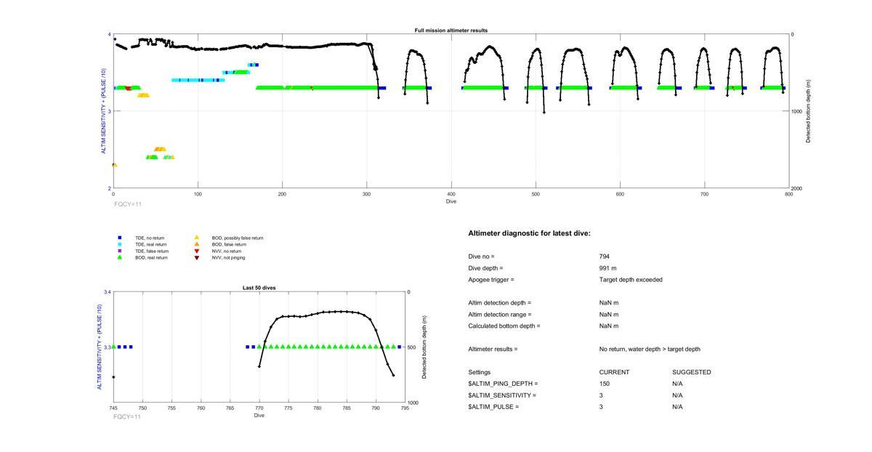Click the right-axis tick 1000 on the full mission plot
This screenshot has height=452, width=872.
click(x=796, y=111)
